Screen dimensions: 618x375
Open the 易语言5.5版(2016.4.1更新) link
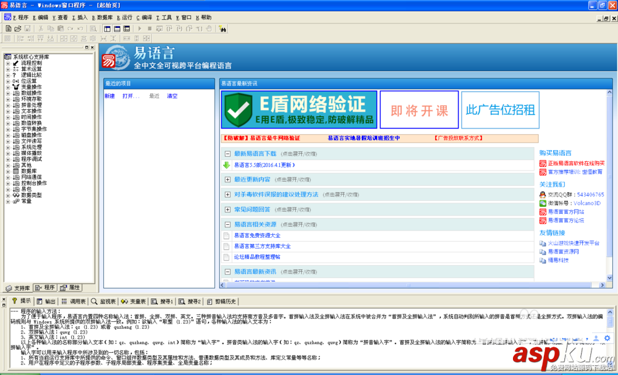[x=265, y=165]
